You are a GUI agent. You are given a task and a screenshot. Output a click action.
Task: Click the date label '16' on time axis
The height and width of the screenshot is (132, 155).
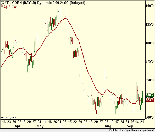4,122
